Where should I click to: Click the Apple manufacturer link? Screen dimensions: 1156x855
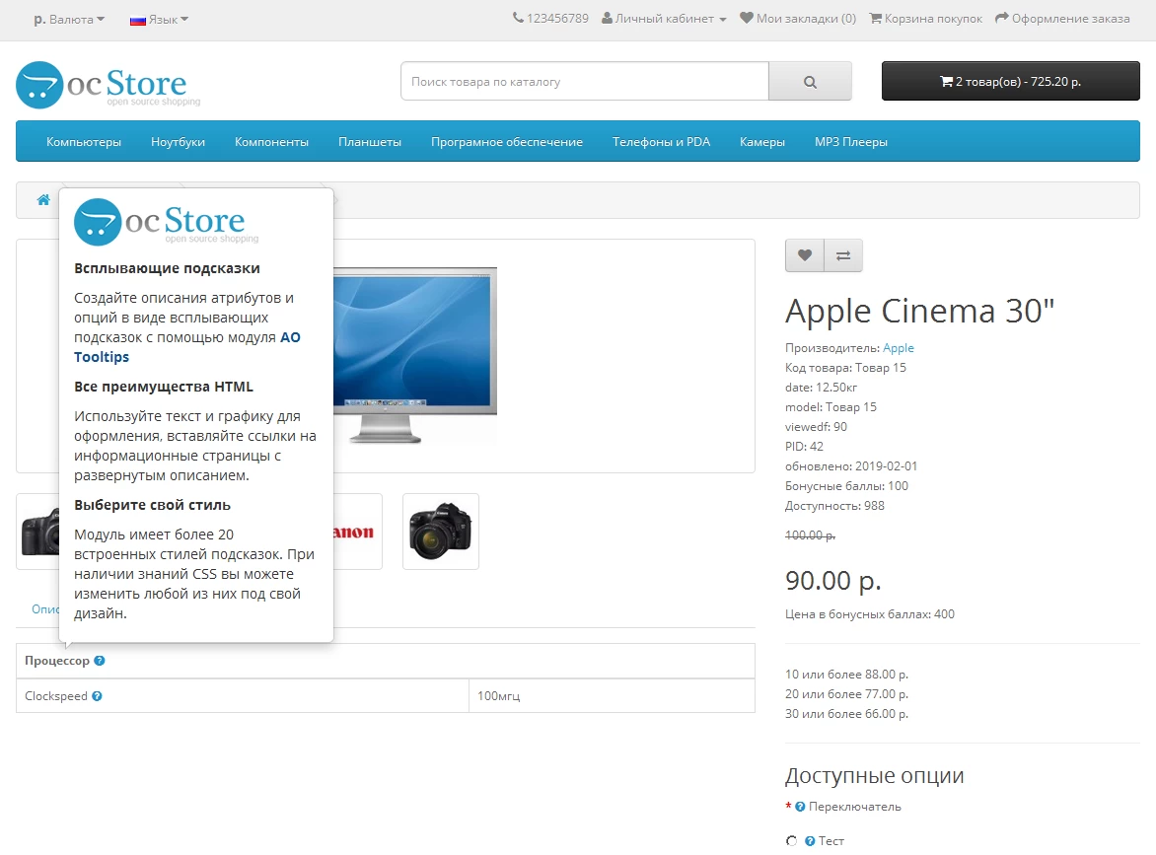(898, 348)
